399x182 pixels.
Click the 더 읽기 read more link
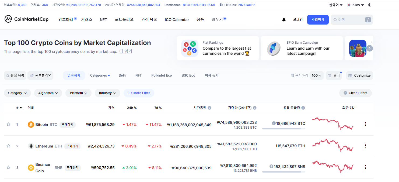[126, 51]
